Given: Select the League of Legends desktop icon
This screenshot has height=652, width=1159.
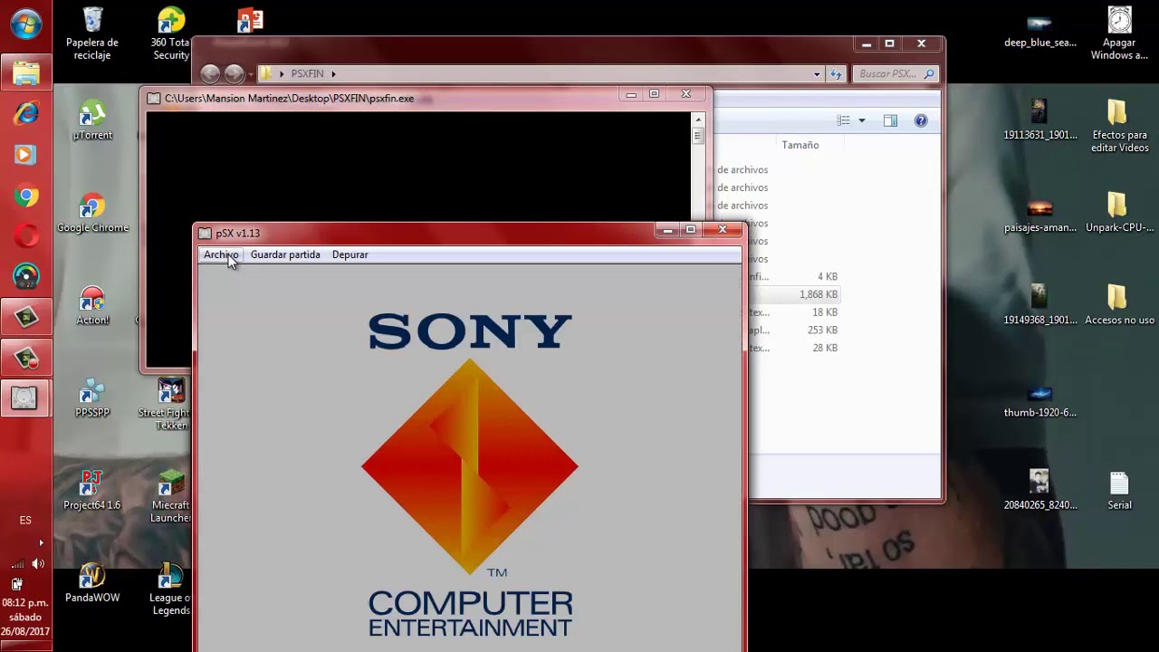Looking at the screenshot, I should coord(170,589).
